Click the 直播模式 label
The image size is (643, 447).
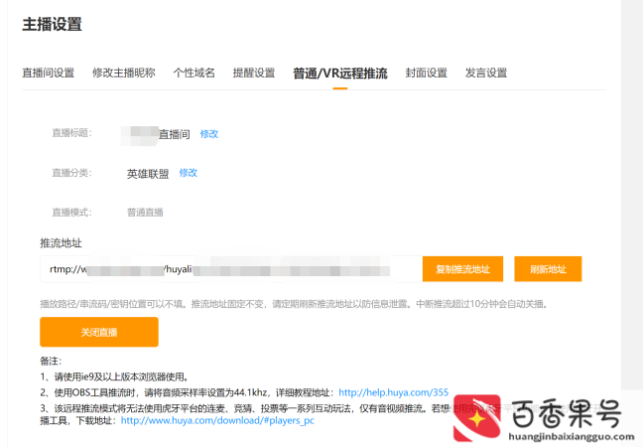(71, 213)
